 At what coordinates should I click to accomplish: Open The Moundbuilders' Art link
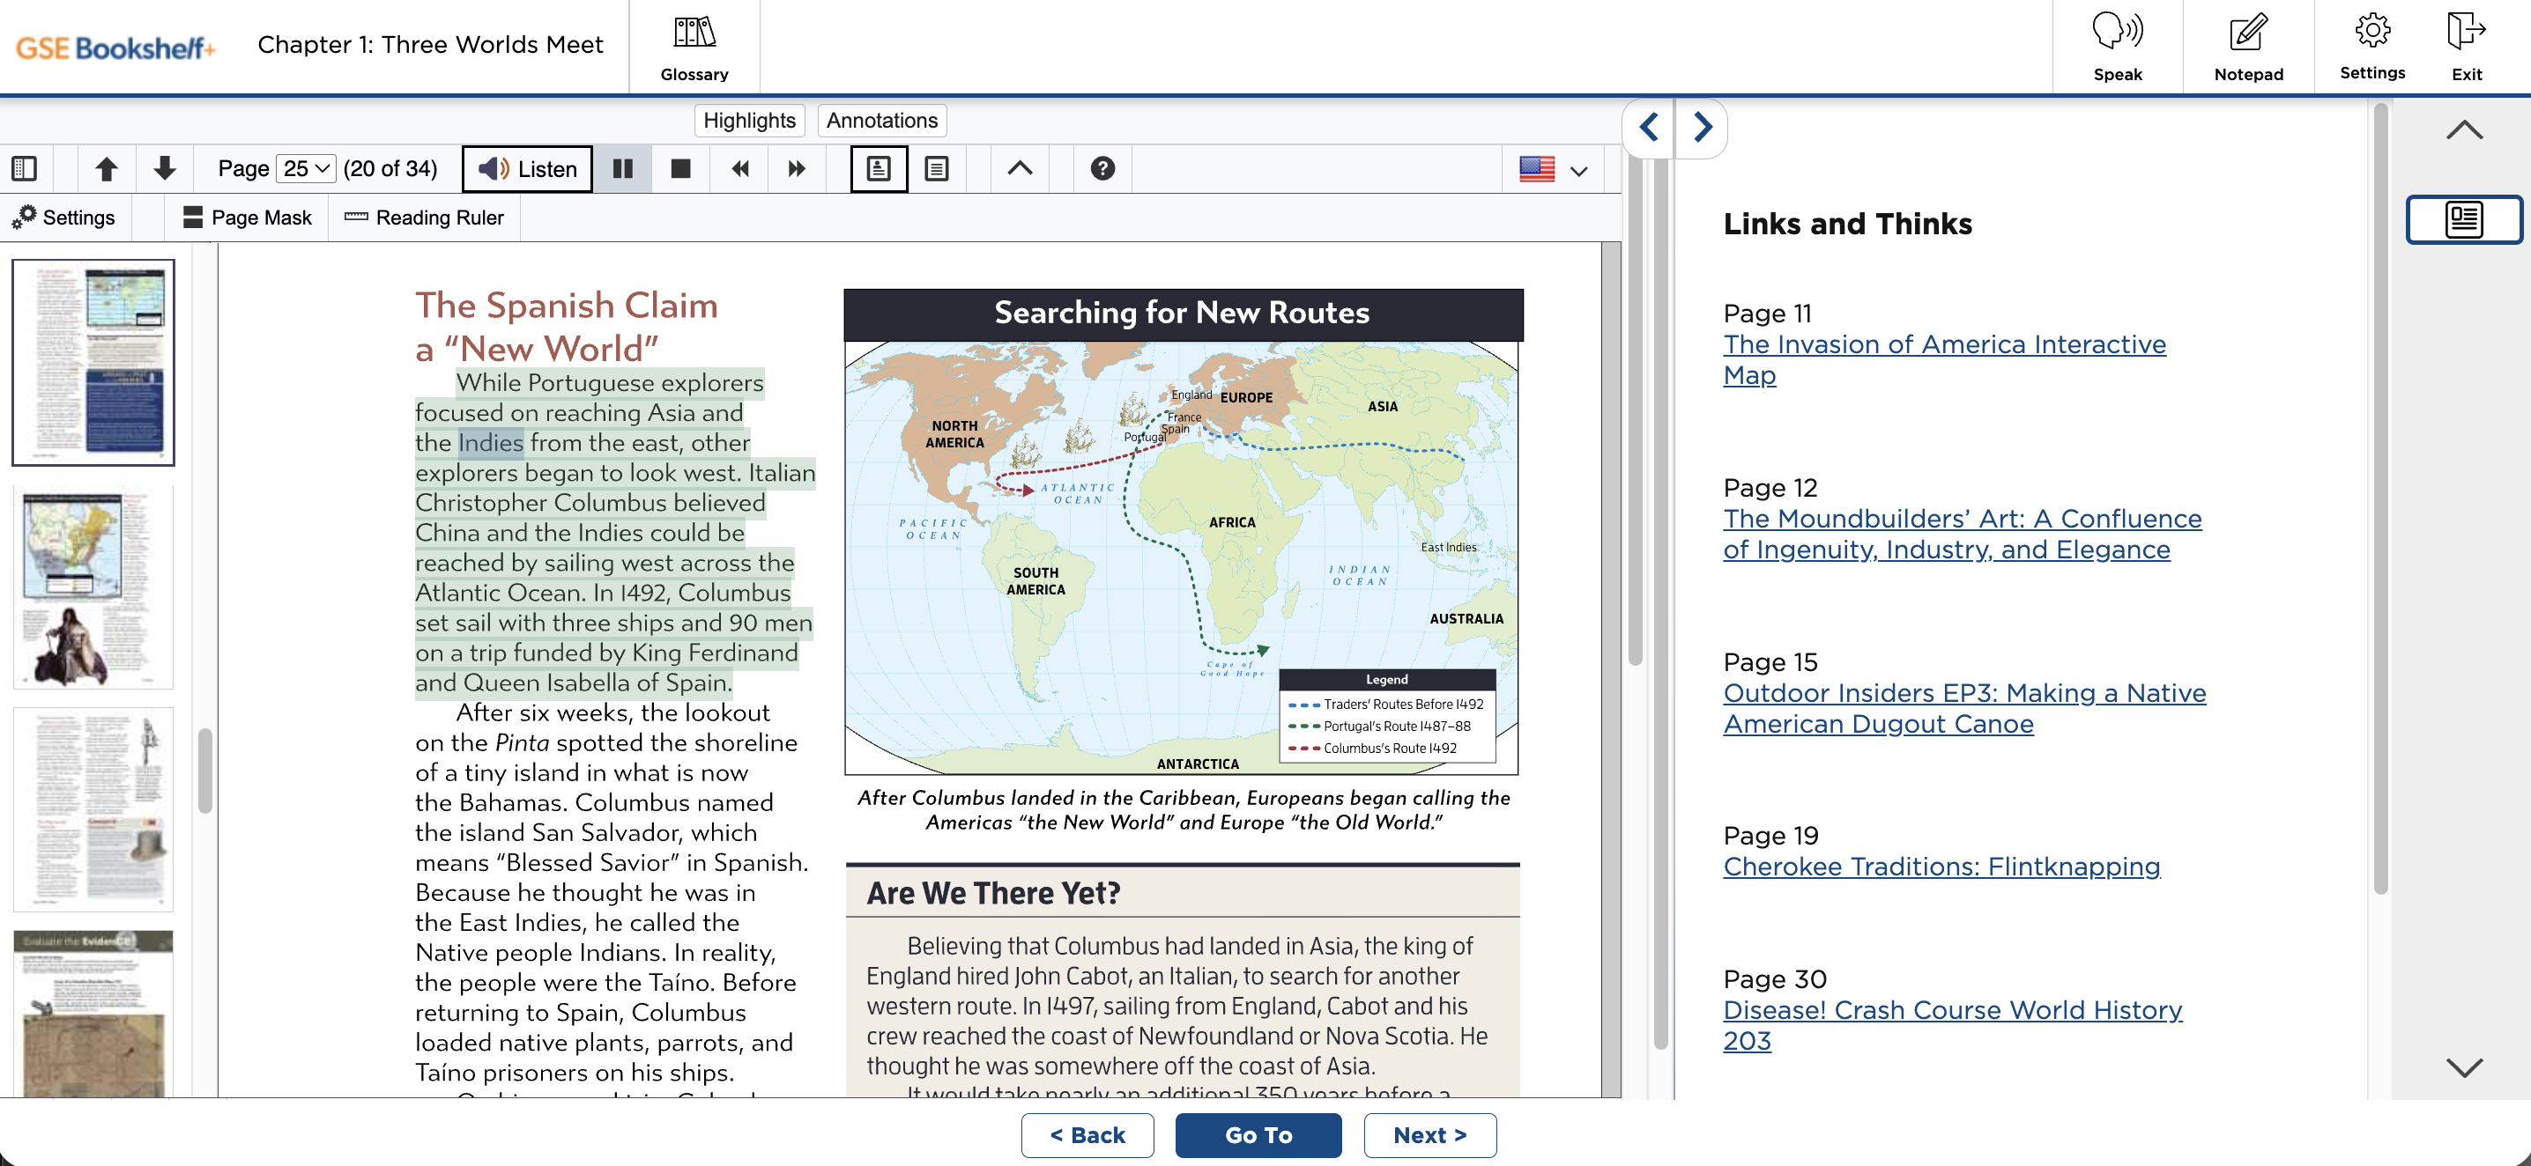click(x=1962, y=534)
